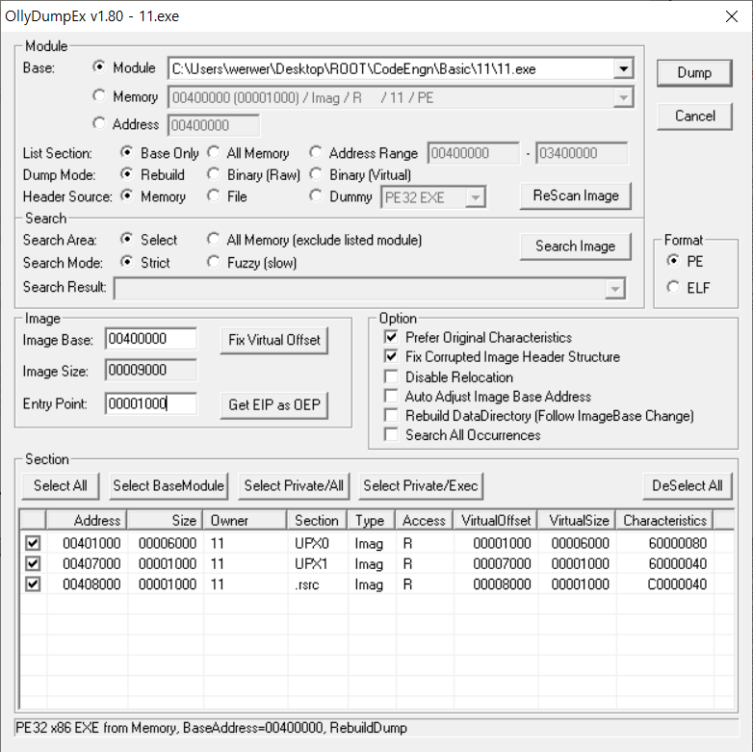The height and width of the screenshot is (752, 753).
Task: Uncheck the .rsrc section row checkbox
Action: click(x=33, y=583)
